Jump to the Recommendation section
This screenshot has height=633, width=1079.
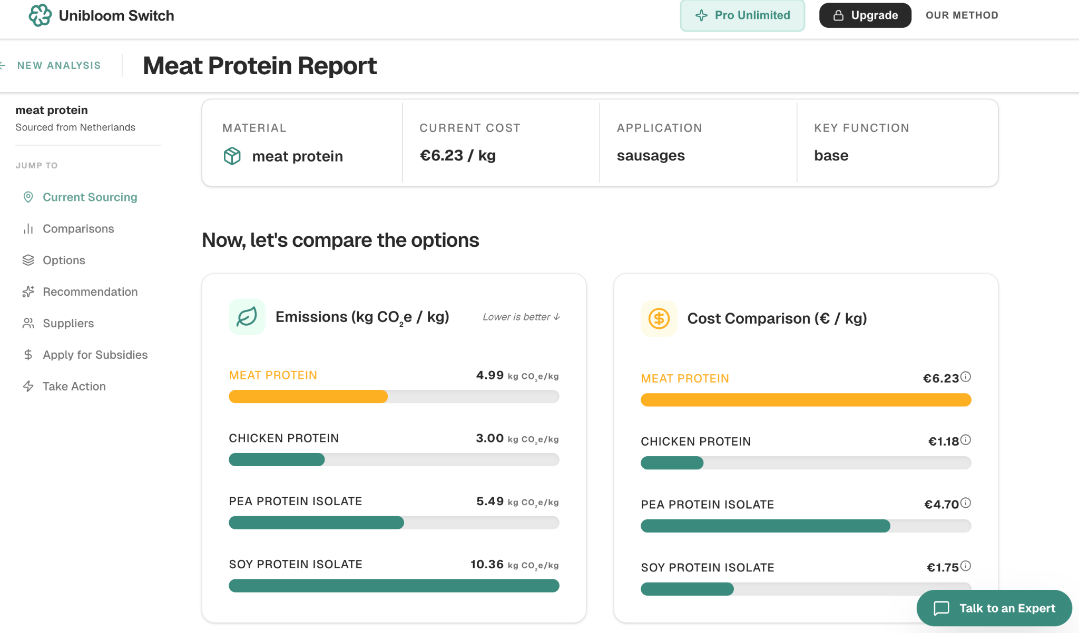(90, 292)
